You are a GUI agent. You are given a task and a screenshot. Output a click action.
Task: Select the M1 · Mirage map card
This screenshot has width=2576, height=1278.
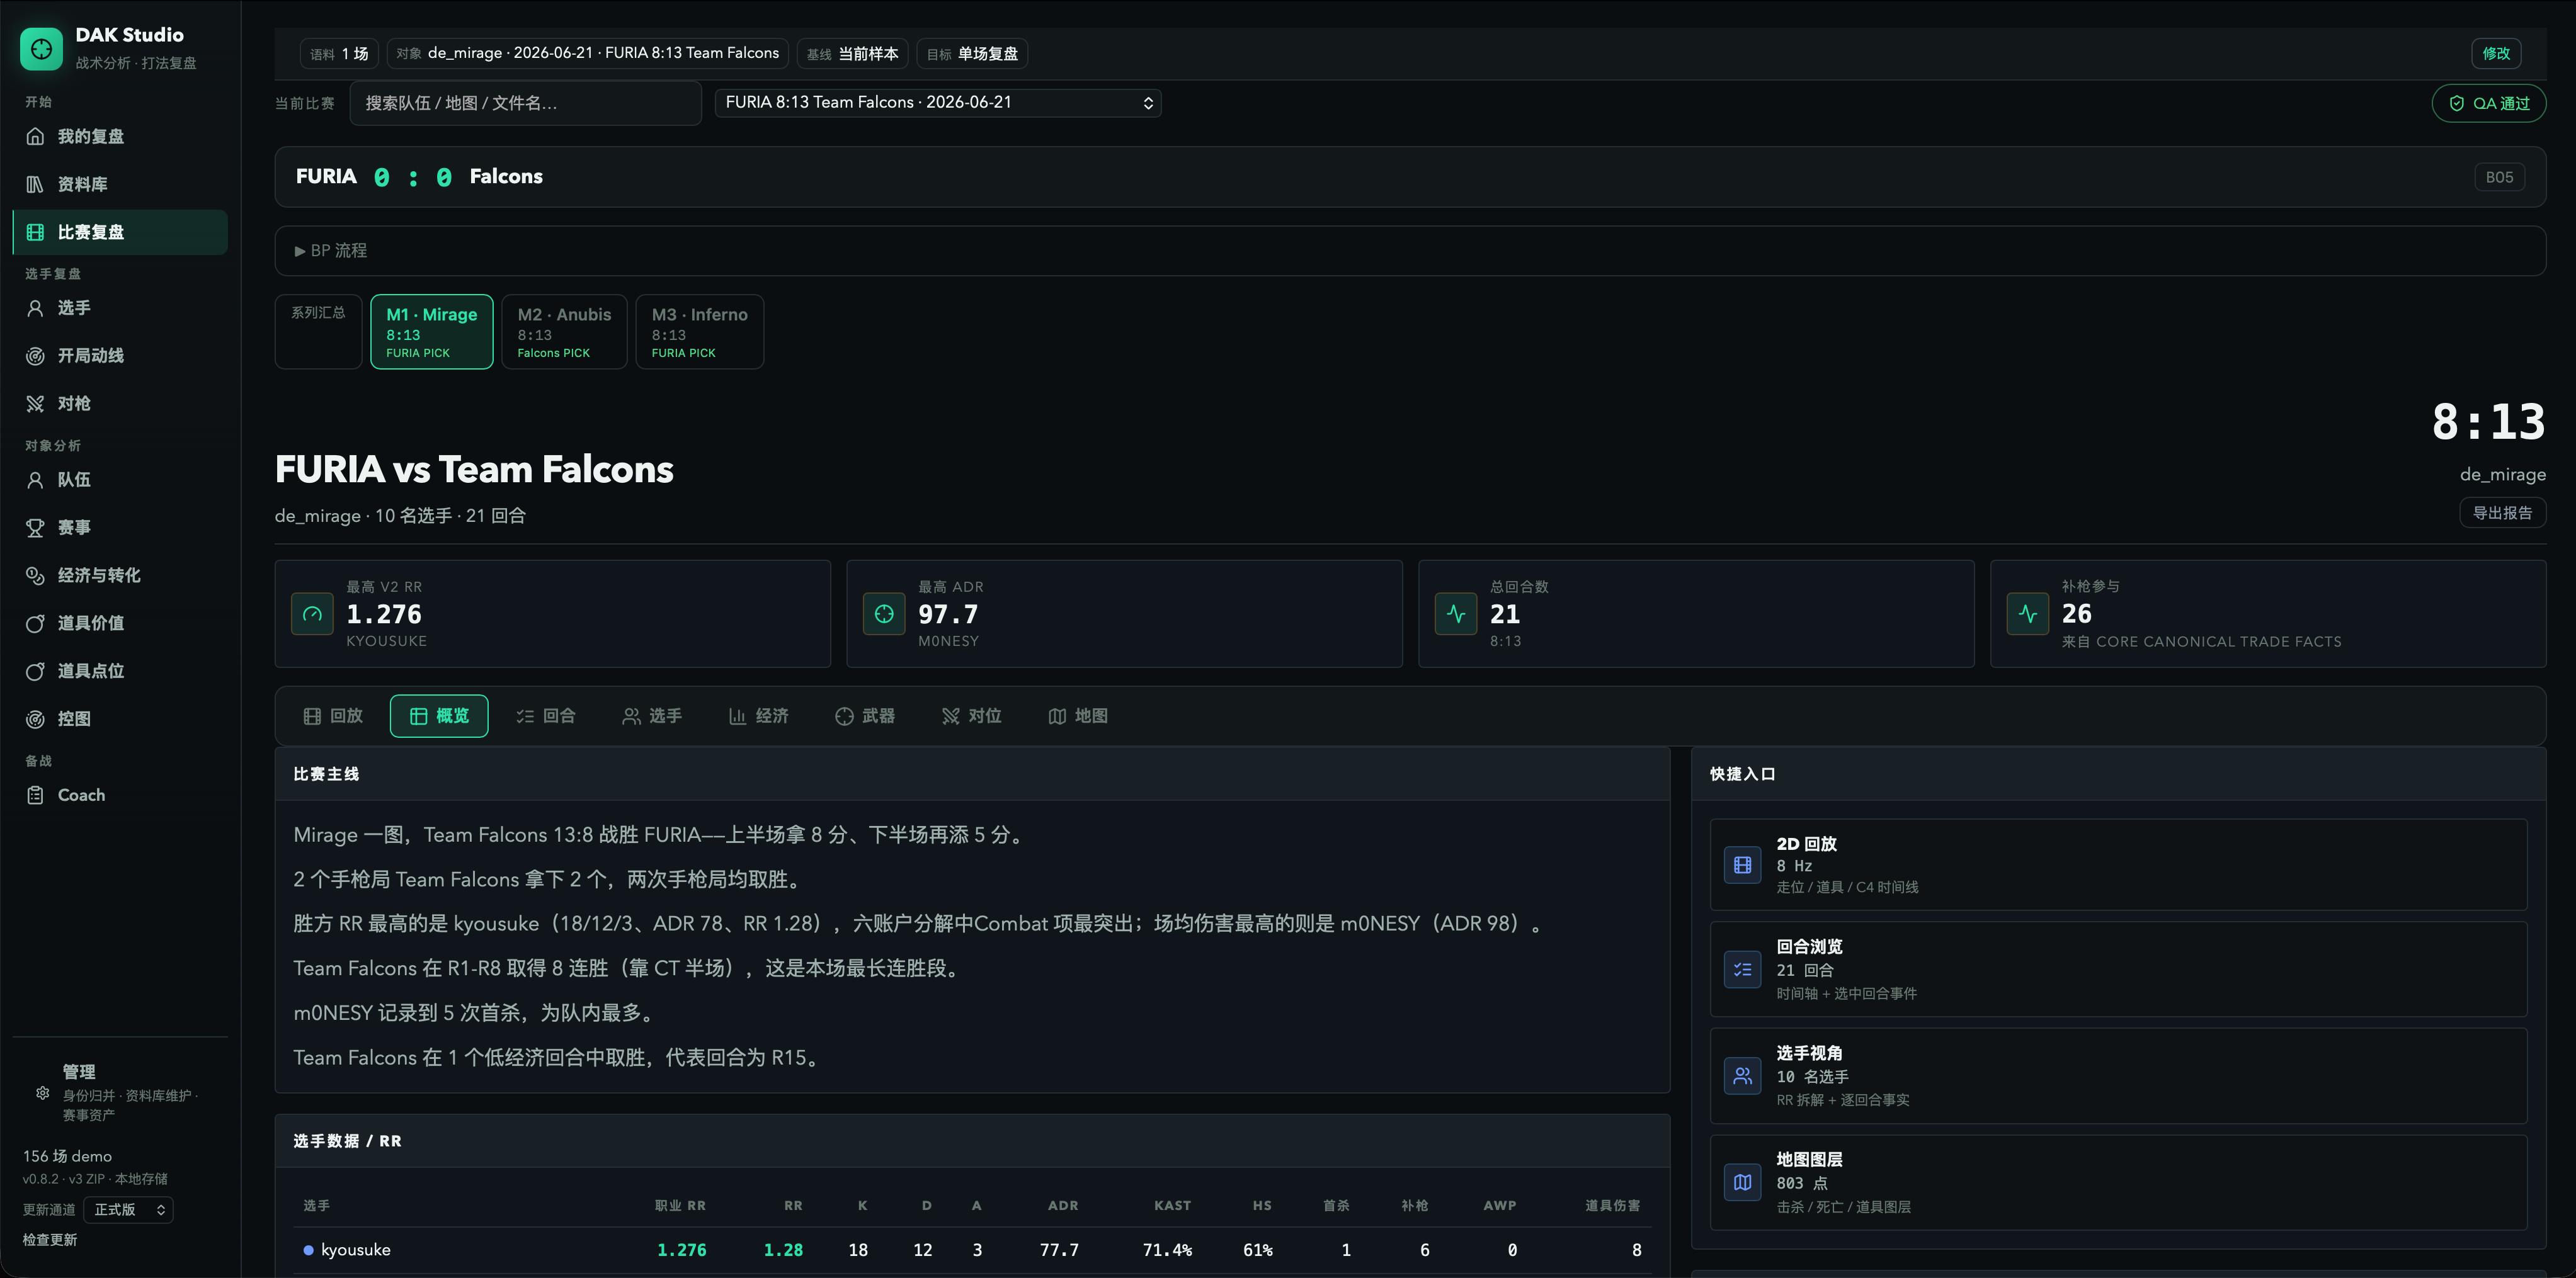[x=432, y=331]
